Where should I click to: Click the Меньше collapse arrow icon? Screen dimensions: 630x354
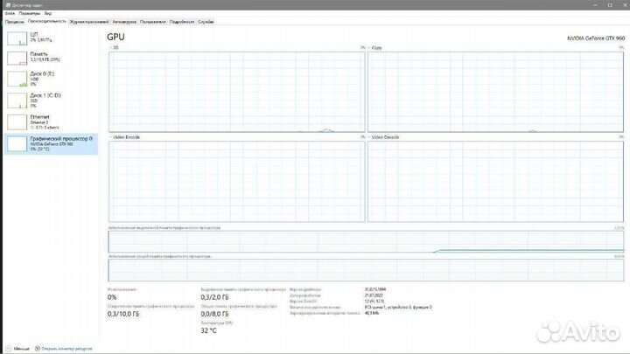click(x=7, y=348)
